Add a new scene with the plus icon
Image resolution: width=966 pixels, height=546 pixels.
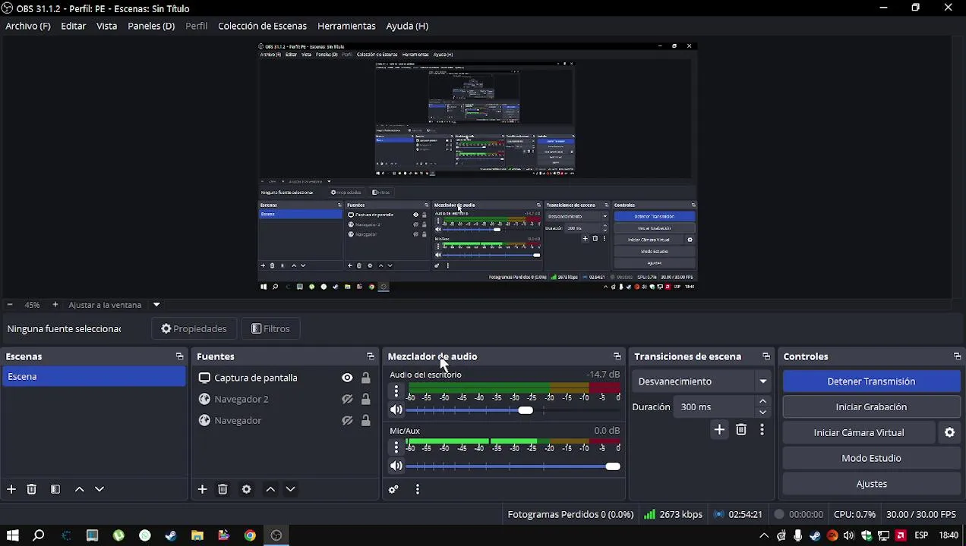click(11, 489)
